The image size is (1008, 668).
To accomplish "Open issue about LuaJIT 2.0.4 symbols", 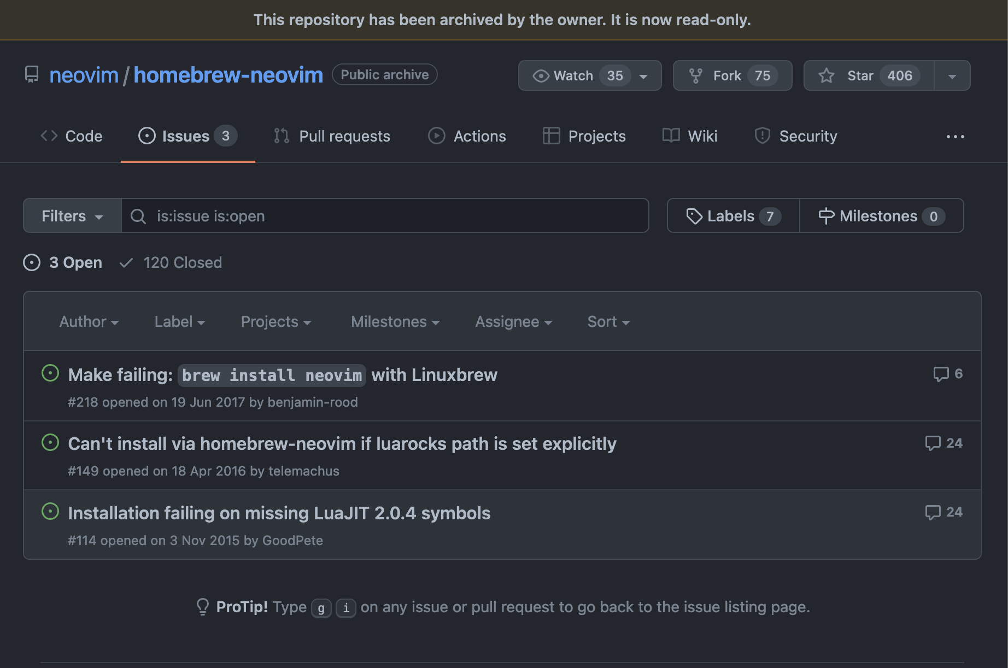I will click(x=279, y=513).
